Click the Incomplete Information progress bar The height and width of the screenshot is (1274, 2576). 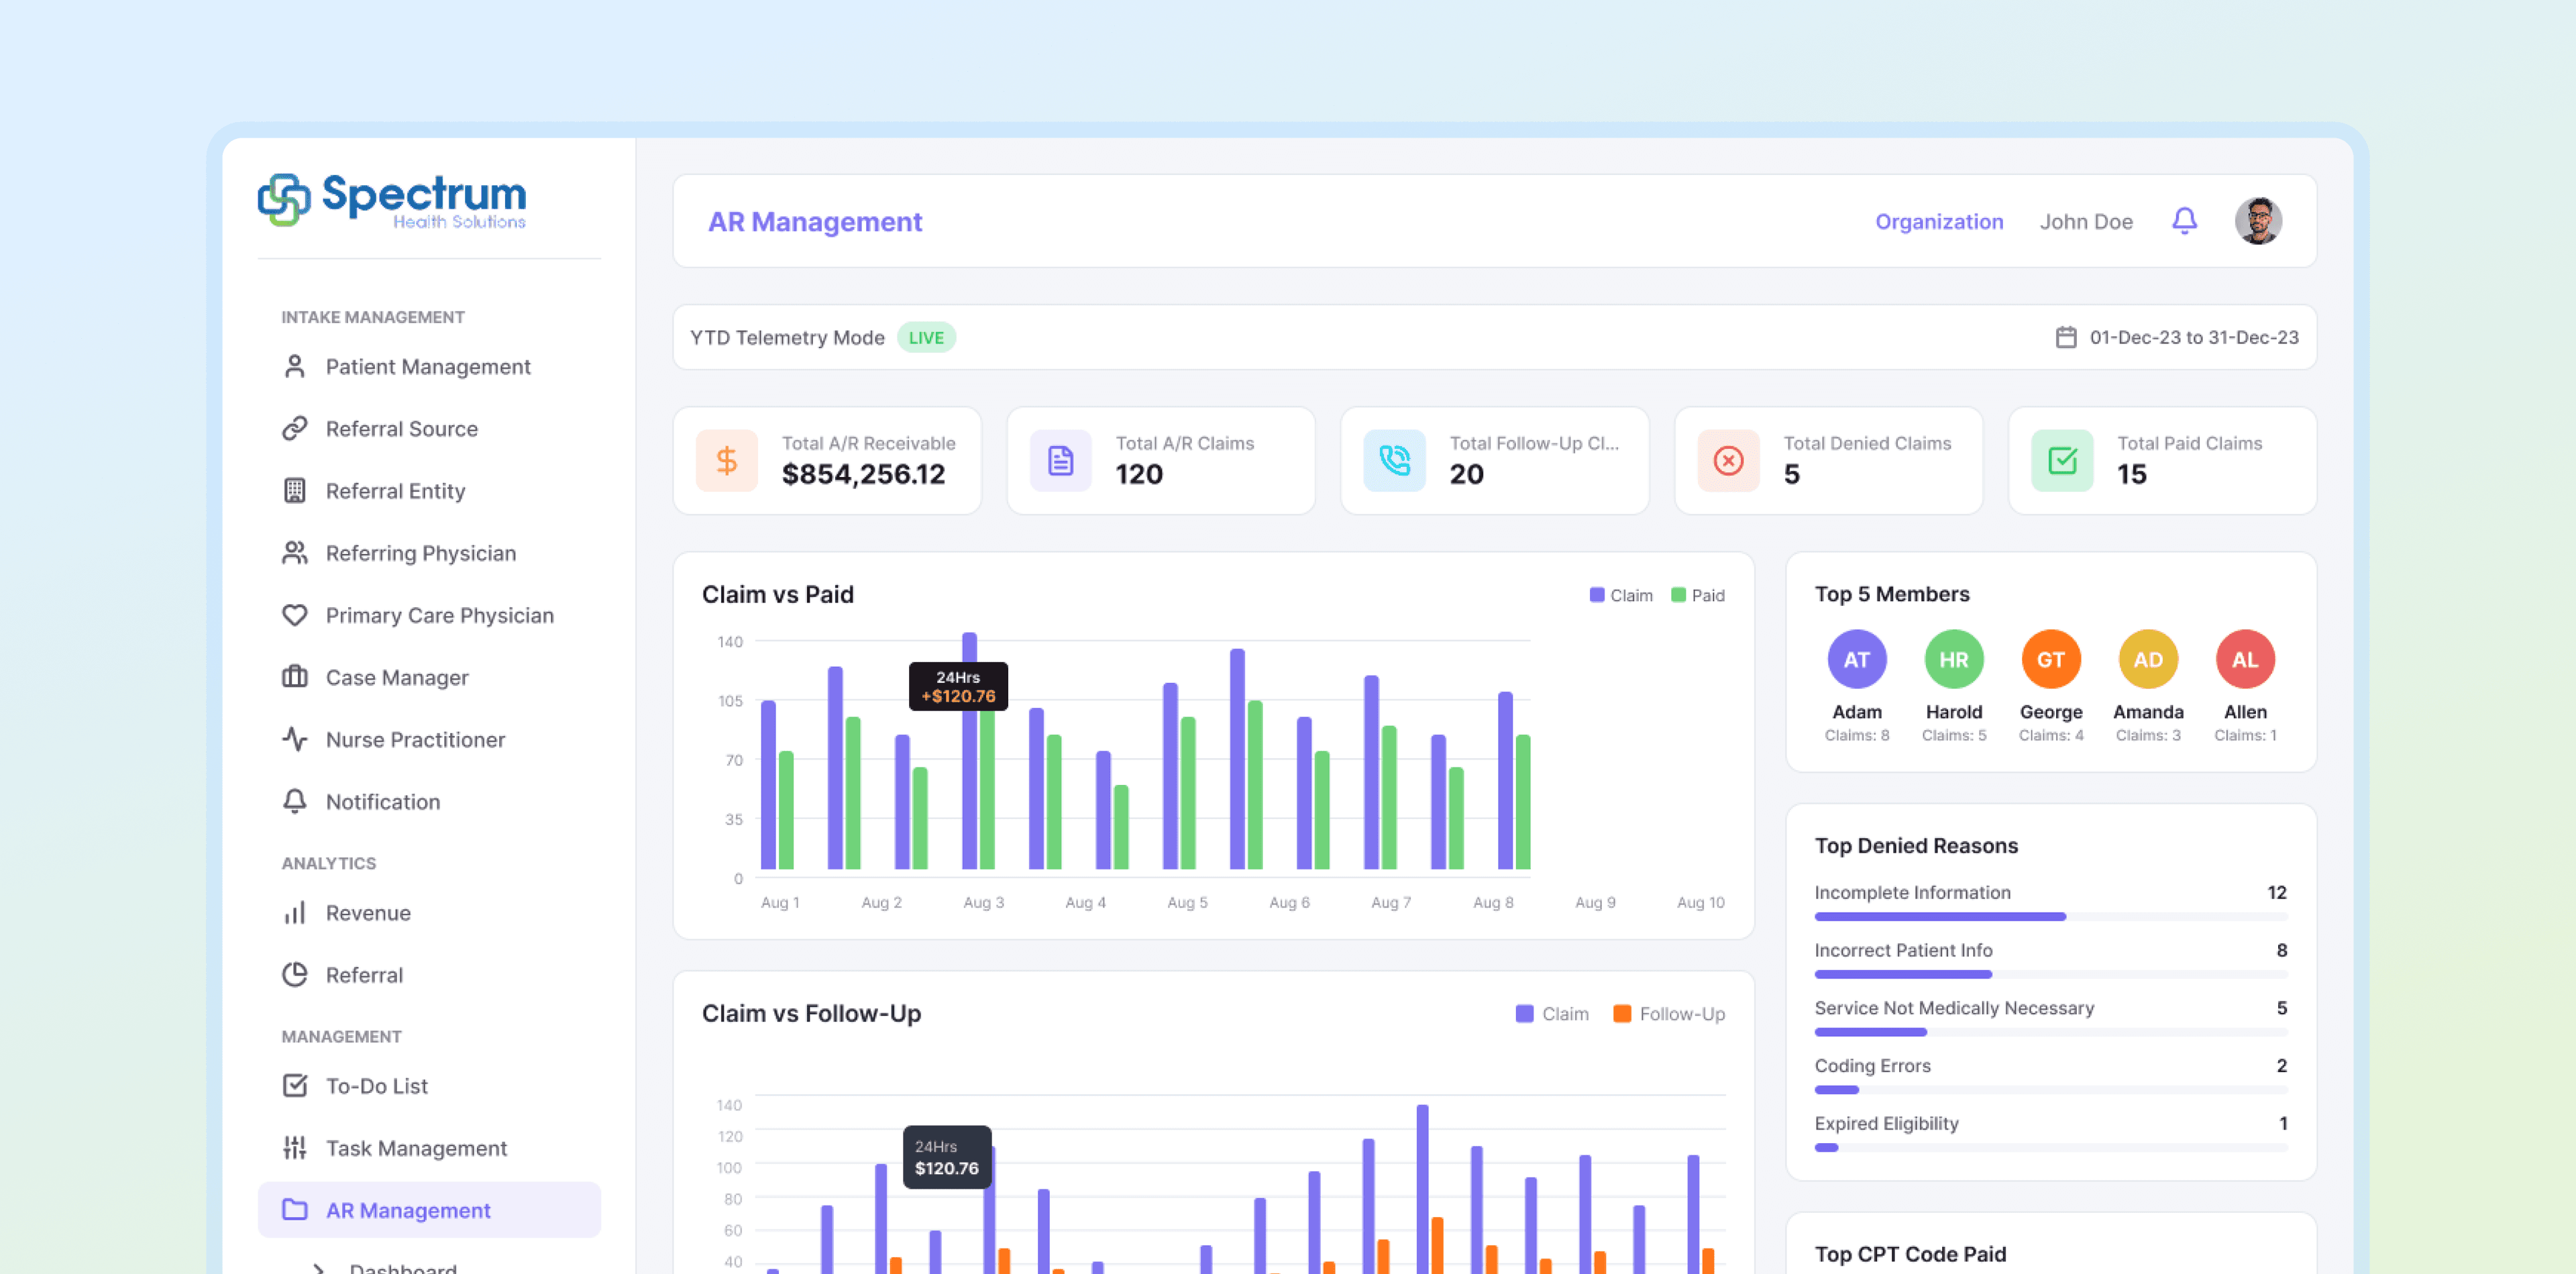[x=2051, y=916]
